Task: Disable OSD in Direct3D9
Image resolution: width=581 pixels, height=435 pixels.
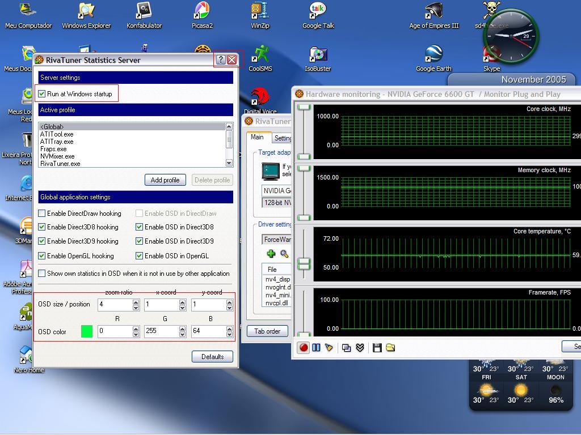Action: coord(140,241)
